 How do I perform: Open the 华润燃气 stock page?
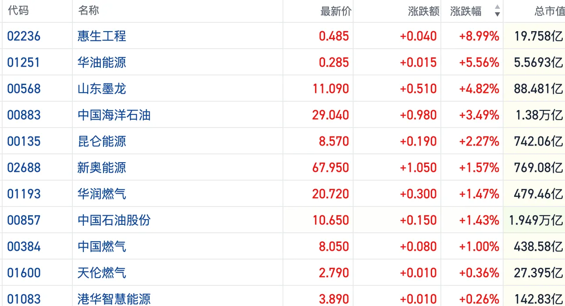(x=102, y=194)
